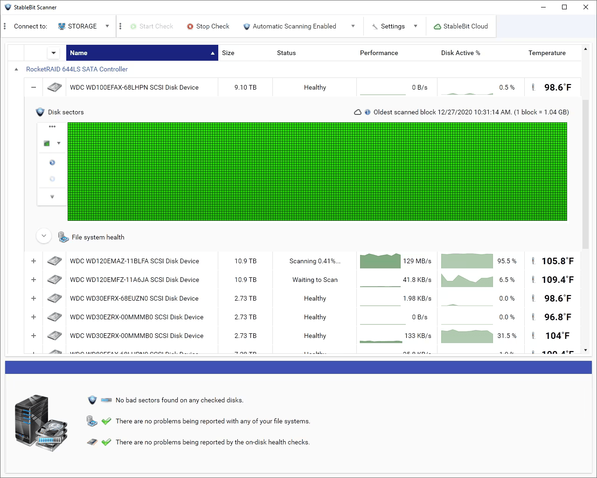Click the File system health disk icon
597x478 pixels.
[x=63, y=237]
